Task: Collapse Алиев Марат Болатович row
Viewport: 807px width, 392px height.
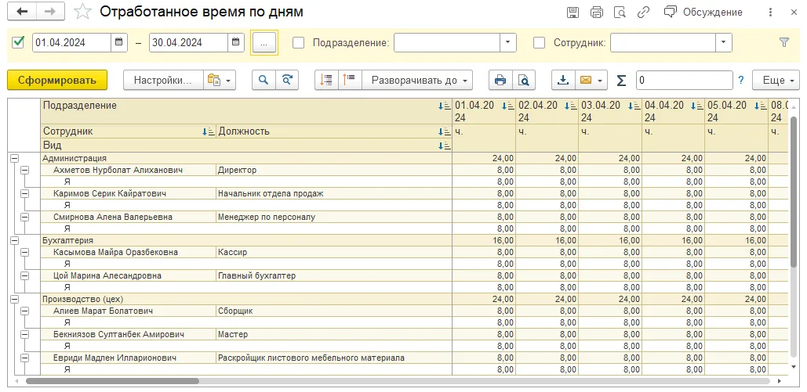Action: tap(25, 311)
